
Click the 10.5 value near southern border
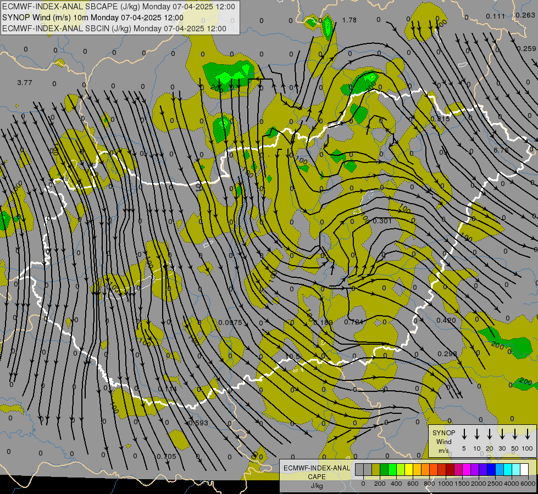(x=293, y=357)
